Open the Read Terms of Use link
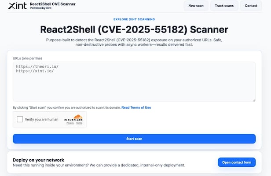The image size is (271, 176). coord(136,107)
